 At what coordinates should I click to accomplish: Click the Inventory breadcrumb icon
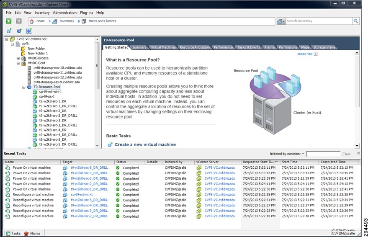point(55,21)
